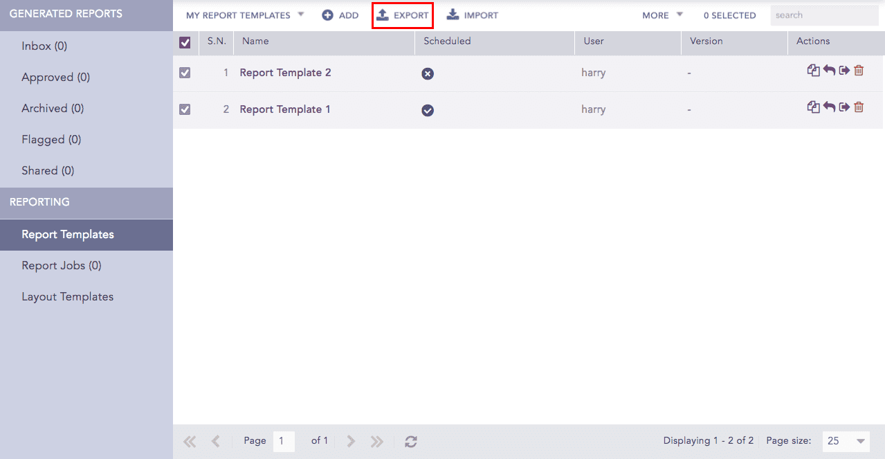Screen dimensions: 885x459
Task: Open Layout Templates in sidebar
Action: (67, 297)
